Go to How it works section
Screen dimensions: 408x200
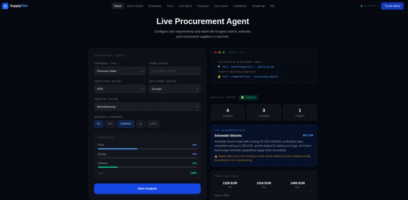[135, 6]
